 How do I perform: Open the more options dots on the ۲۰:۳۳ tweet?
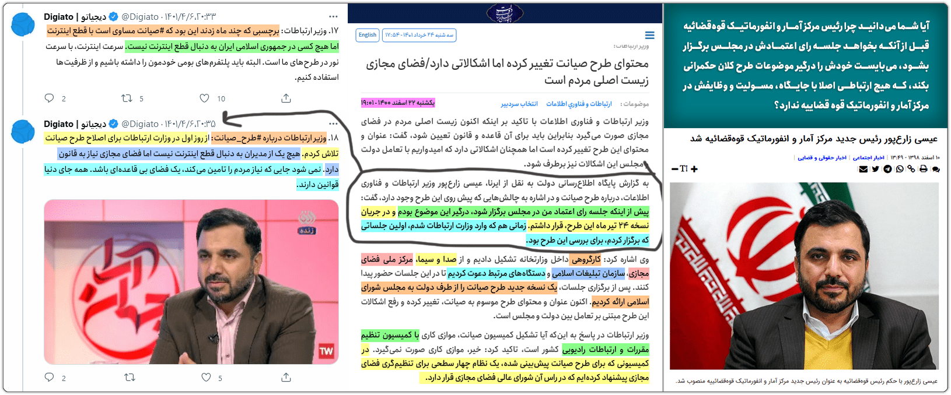pyautogui.click(x=333, y=17)
